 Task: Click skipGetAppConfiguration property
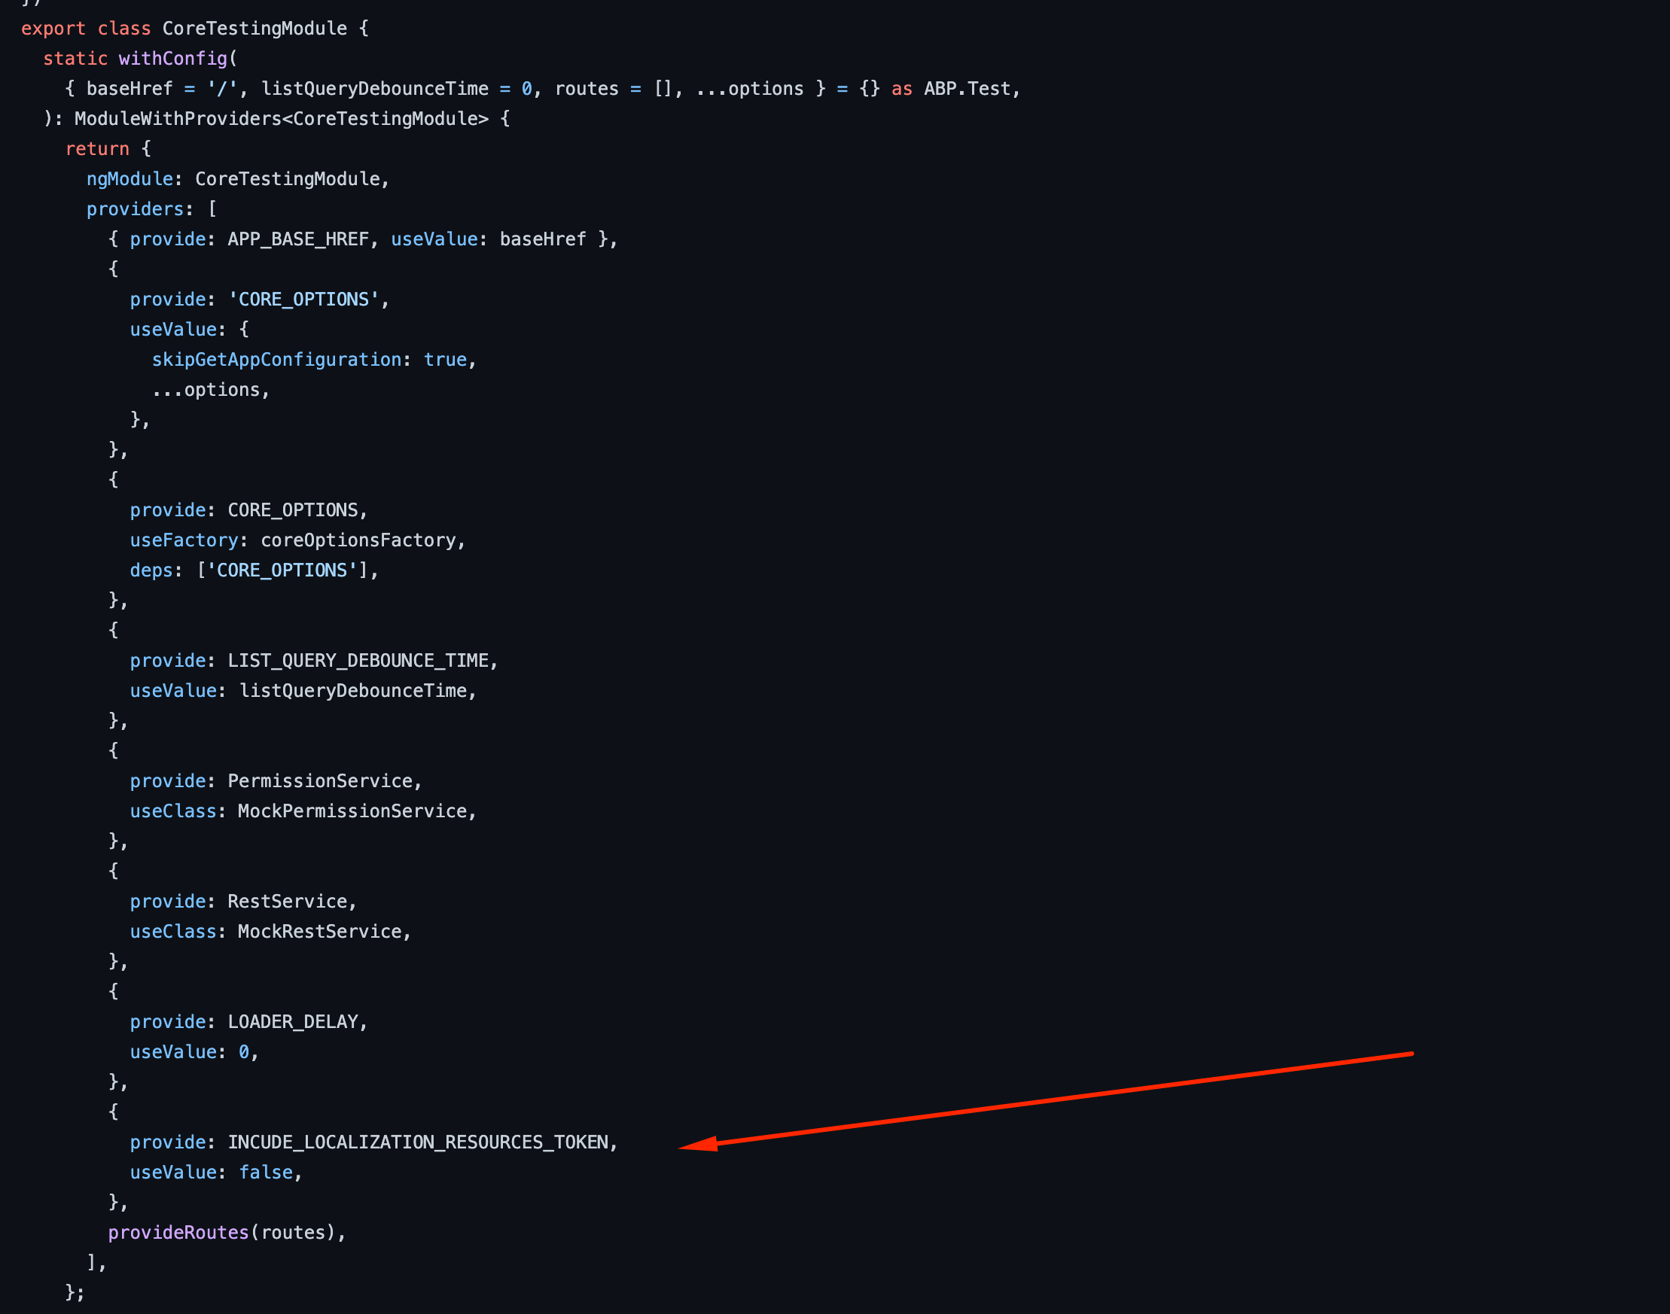[x=276, y=359]
